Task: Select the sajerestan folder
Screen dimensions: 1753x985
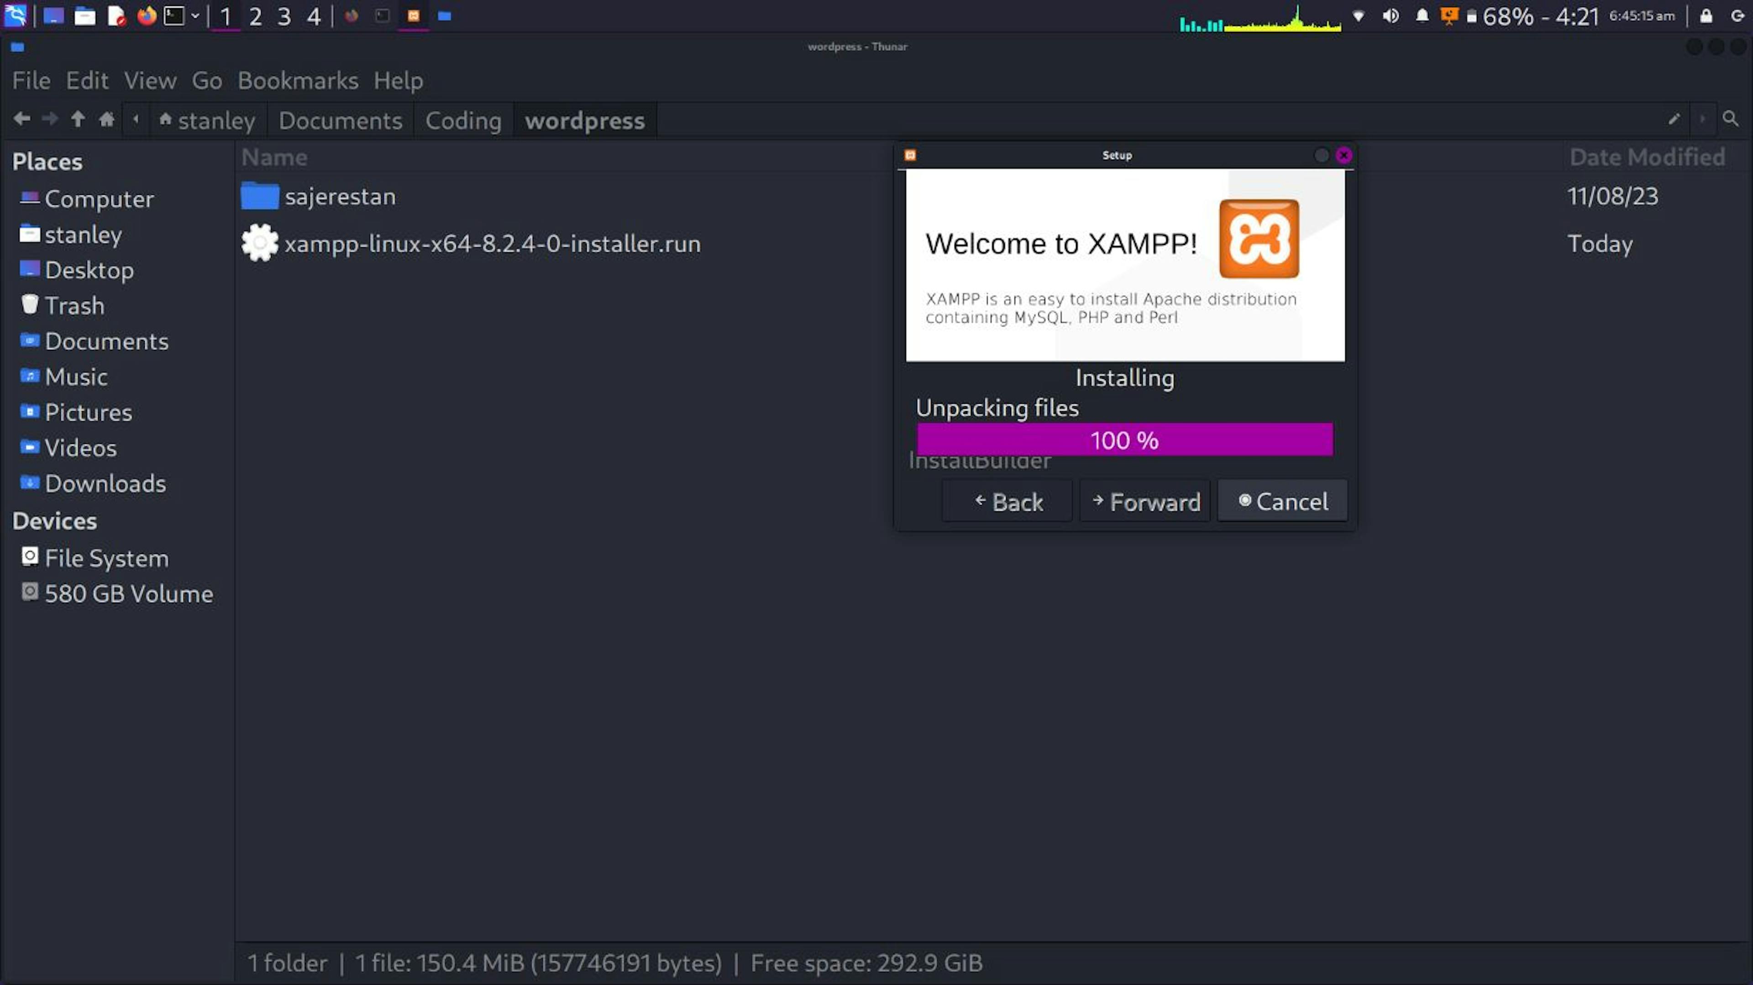Action: click(x=340, y=196)
